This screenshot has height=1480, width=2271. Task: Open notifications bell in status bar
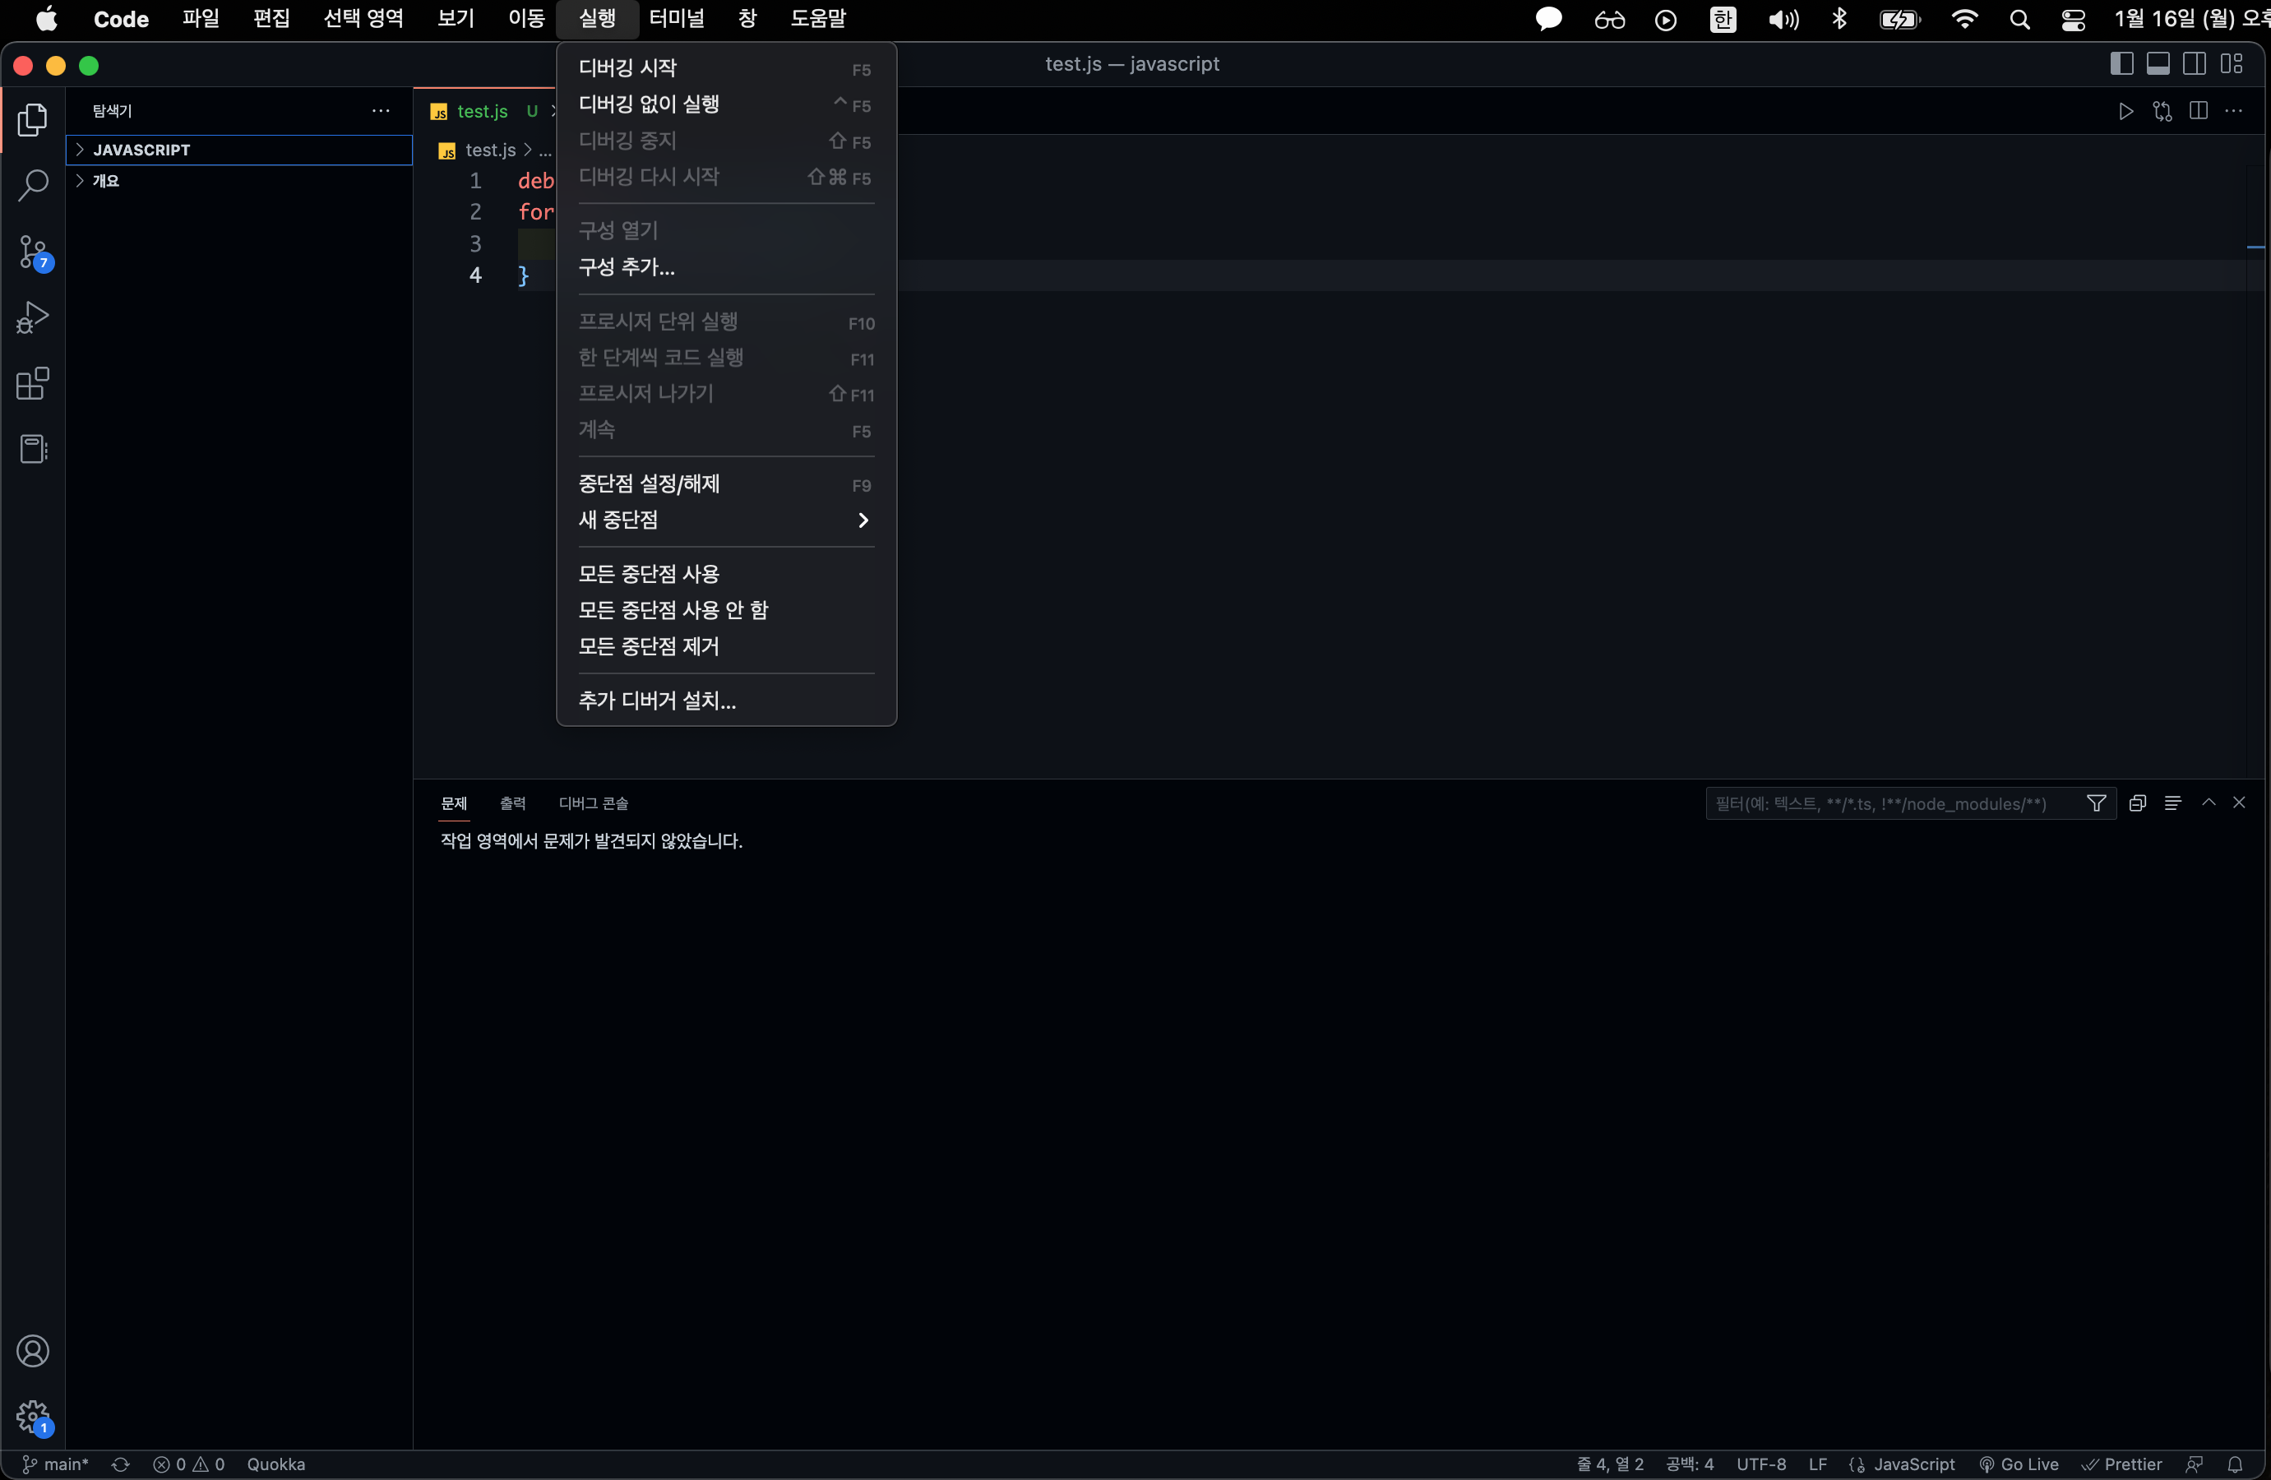2235,1464
